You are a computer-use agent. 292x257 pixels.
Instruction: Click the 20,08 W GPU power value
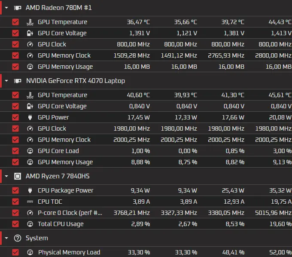coord(280,117)
